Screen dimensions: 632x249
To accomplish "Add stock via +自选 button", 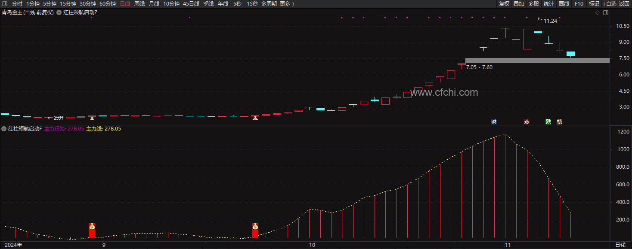I will pyautogui.click(x=610, y=3).
